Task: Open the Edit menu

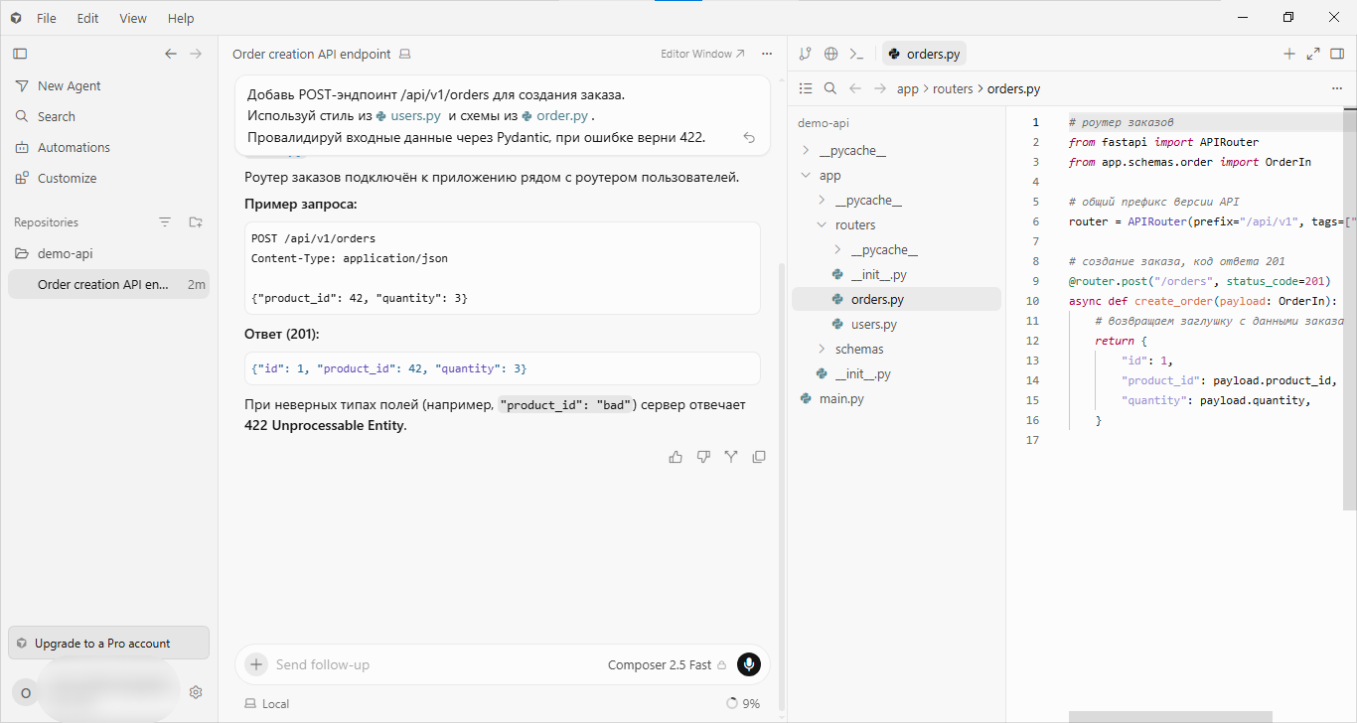Action: coord(87,18)
